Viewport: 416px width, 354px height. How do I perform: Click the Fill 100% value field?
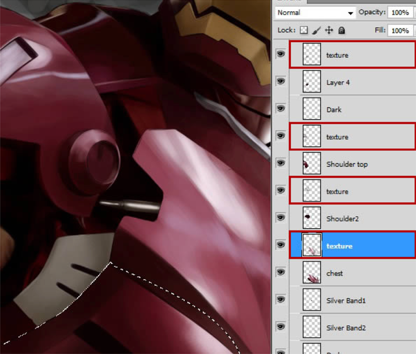400,31
